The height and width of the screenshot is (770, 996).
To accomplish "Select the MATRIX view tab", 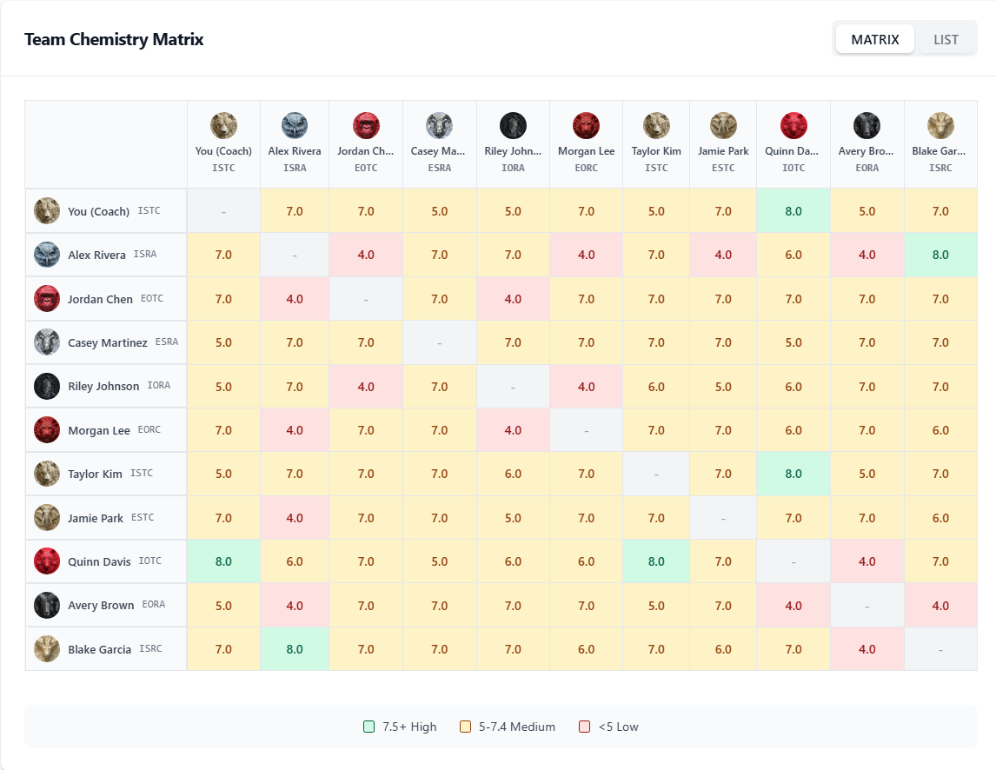I will tap(874, 39).
